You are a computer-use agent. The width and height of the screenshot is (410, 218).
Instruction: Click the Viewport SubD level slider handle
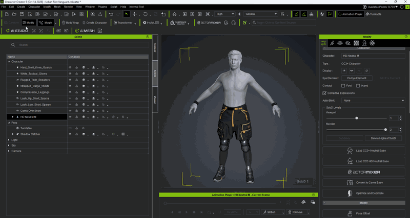pyautogui.click(x=356, y=118)
